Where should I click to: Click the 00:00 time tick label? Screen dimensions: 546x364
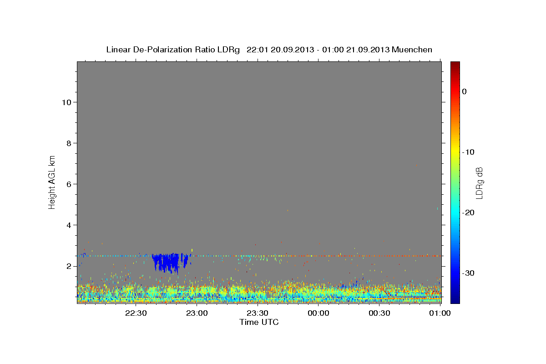(318, 313)
